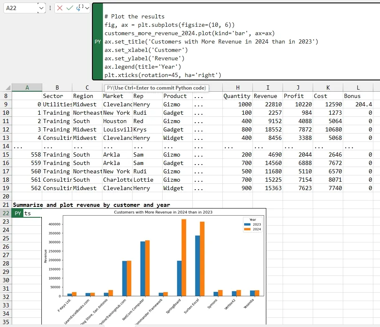Click the 'plt.xticks(rotation=45, ha='right')' line
The height and width of the screenshot is (327, 380).
163,75
